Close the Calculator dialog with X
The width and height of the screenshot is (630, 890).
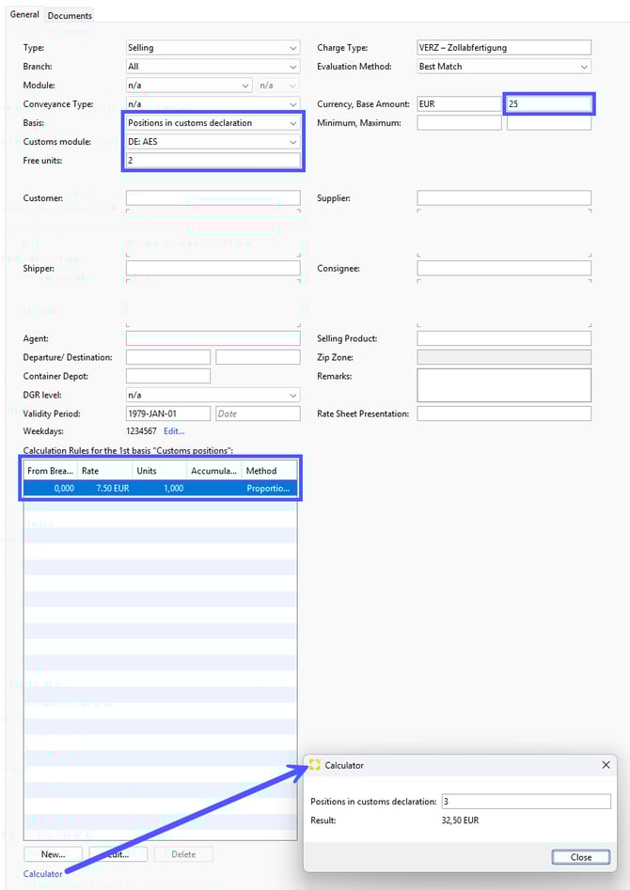(x=606, y=765)
